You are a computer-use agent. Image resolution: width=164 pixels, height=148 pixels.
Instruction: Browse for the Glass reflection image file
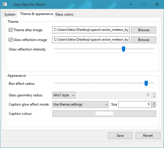[144, 40]
